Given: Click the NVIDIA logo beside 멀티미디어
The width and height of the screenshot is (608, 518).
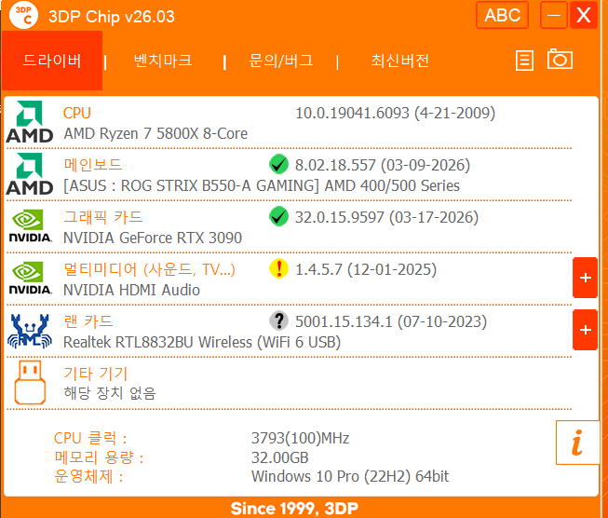Looking at the screenshot, I should (x=30, y=279).
